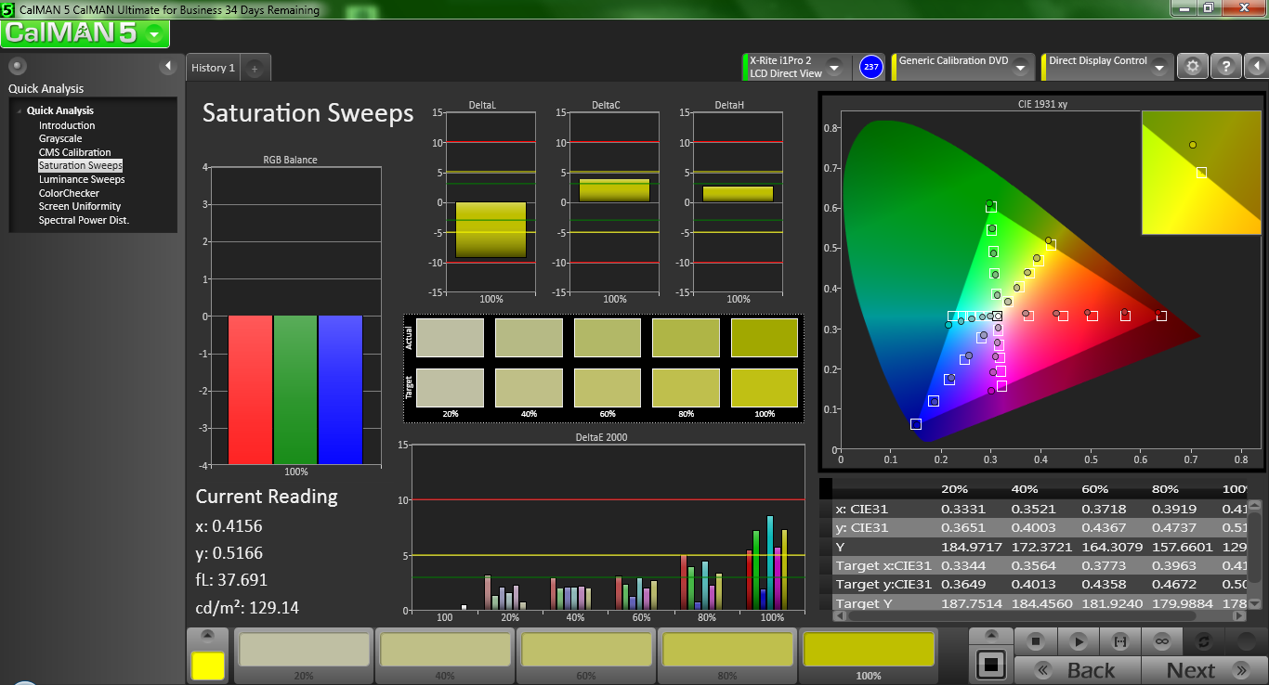Expand Generic Calibration DVD source dropdown

point(1020,67)
